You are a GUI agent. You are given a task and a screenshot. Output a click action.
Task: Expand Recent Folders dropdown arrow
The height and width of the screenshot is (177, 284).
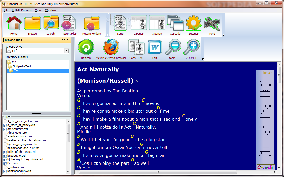tap(103, 25)
